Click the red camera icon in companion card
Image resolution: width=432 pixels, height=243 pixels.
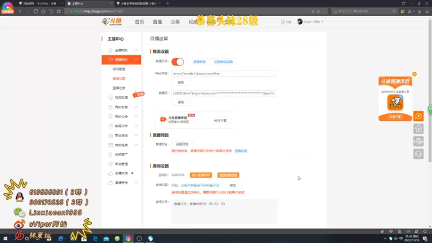pyautogui.click(x=163, y=119)
